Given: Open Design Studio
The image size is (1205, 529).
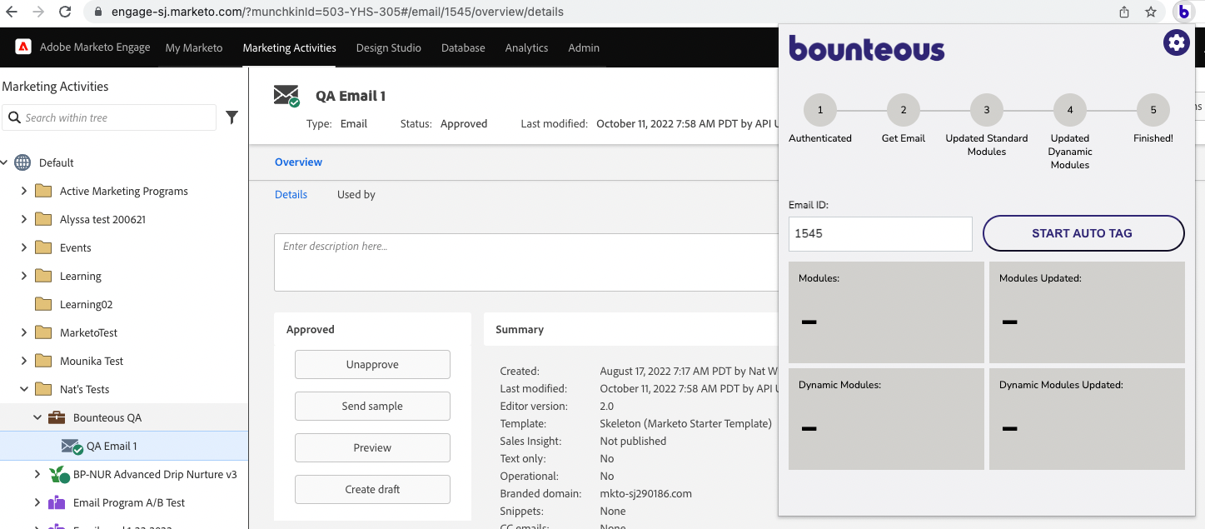Looking at the screenshot, I should pyautogui.click(x=389, y=47).
